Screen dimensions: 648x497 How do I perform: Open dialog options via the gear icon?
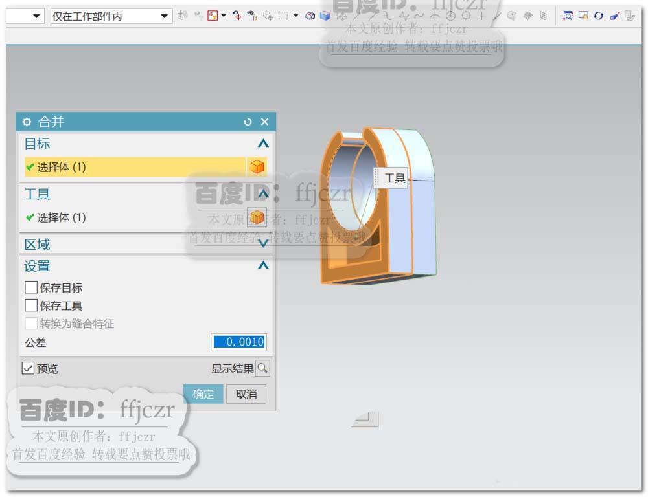(26, 122)
